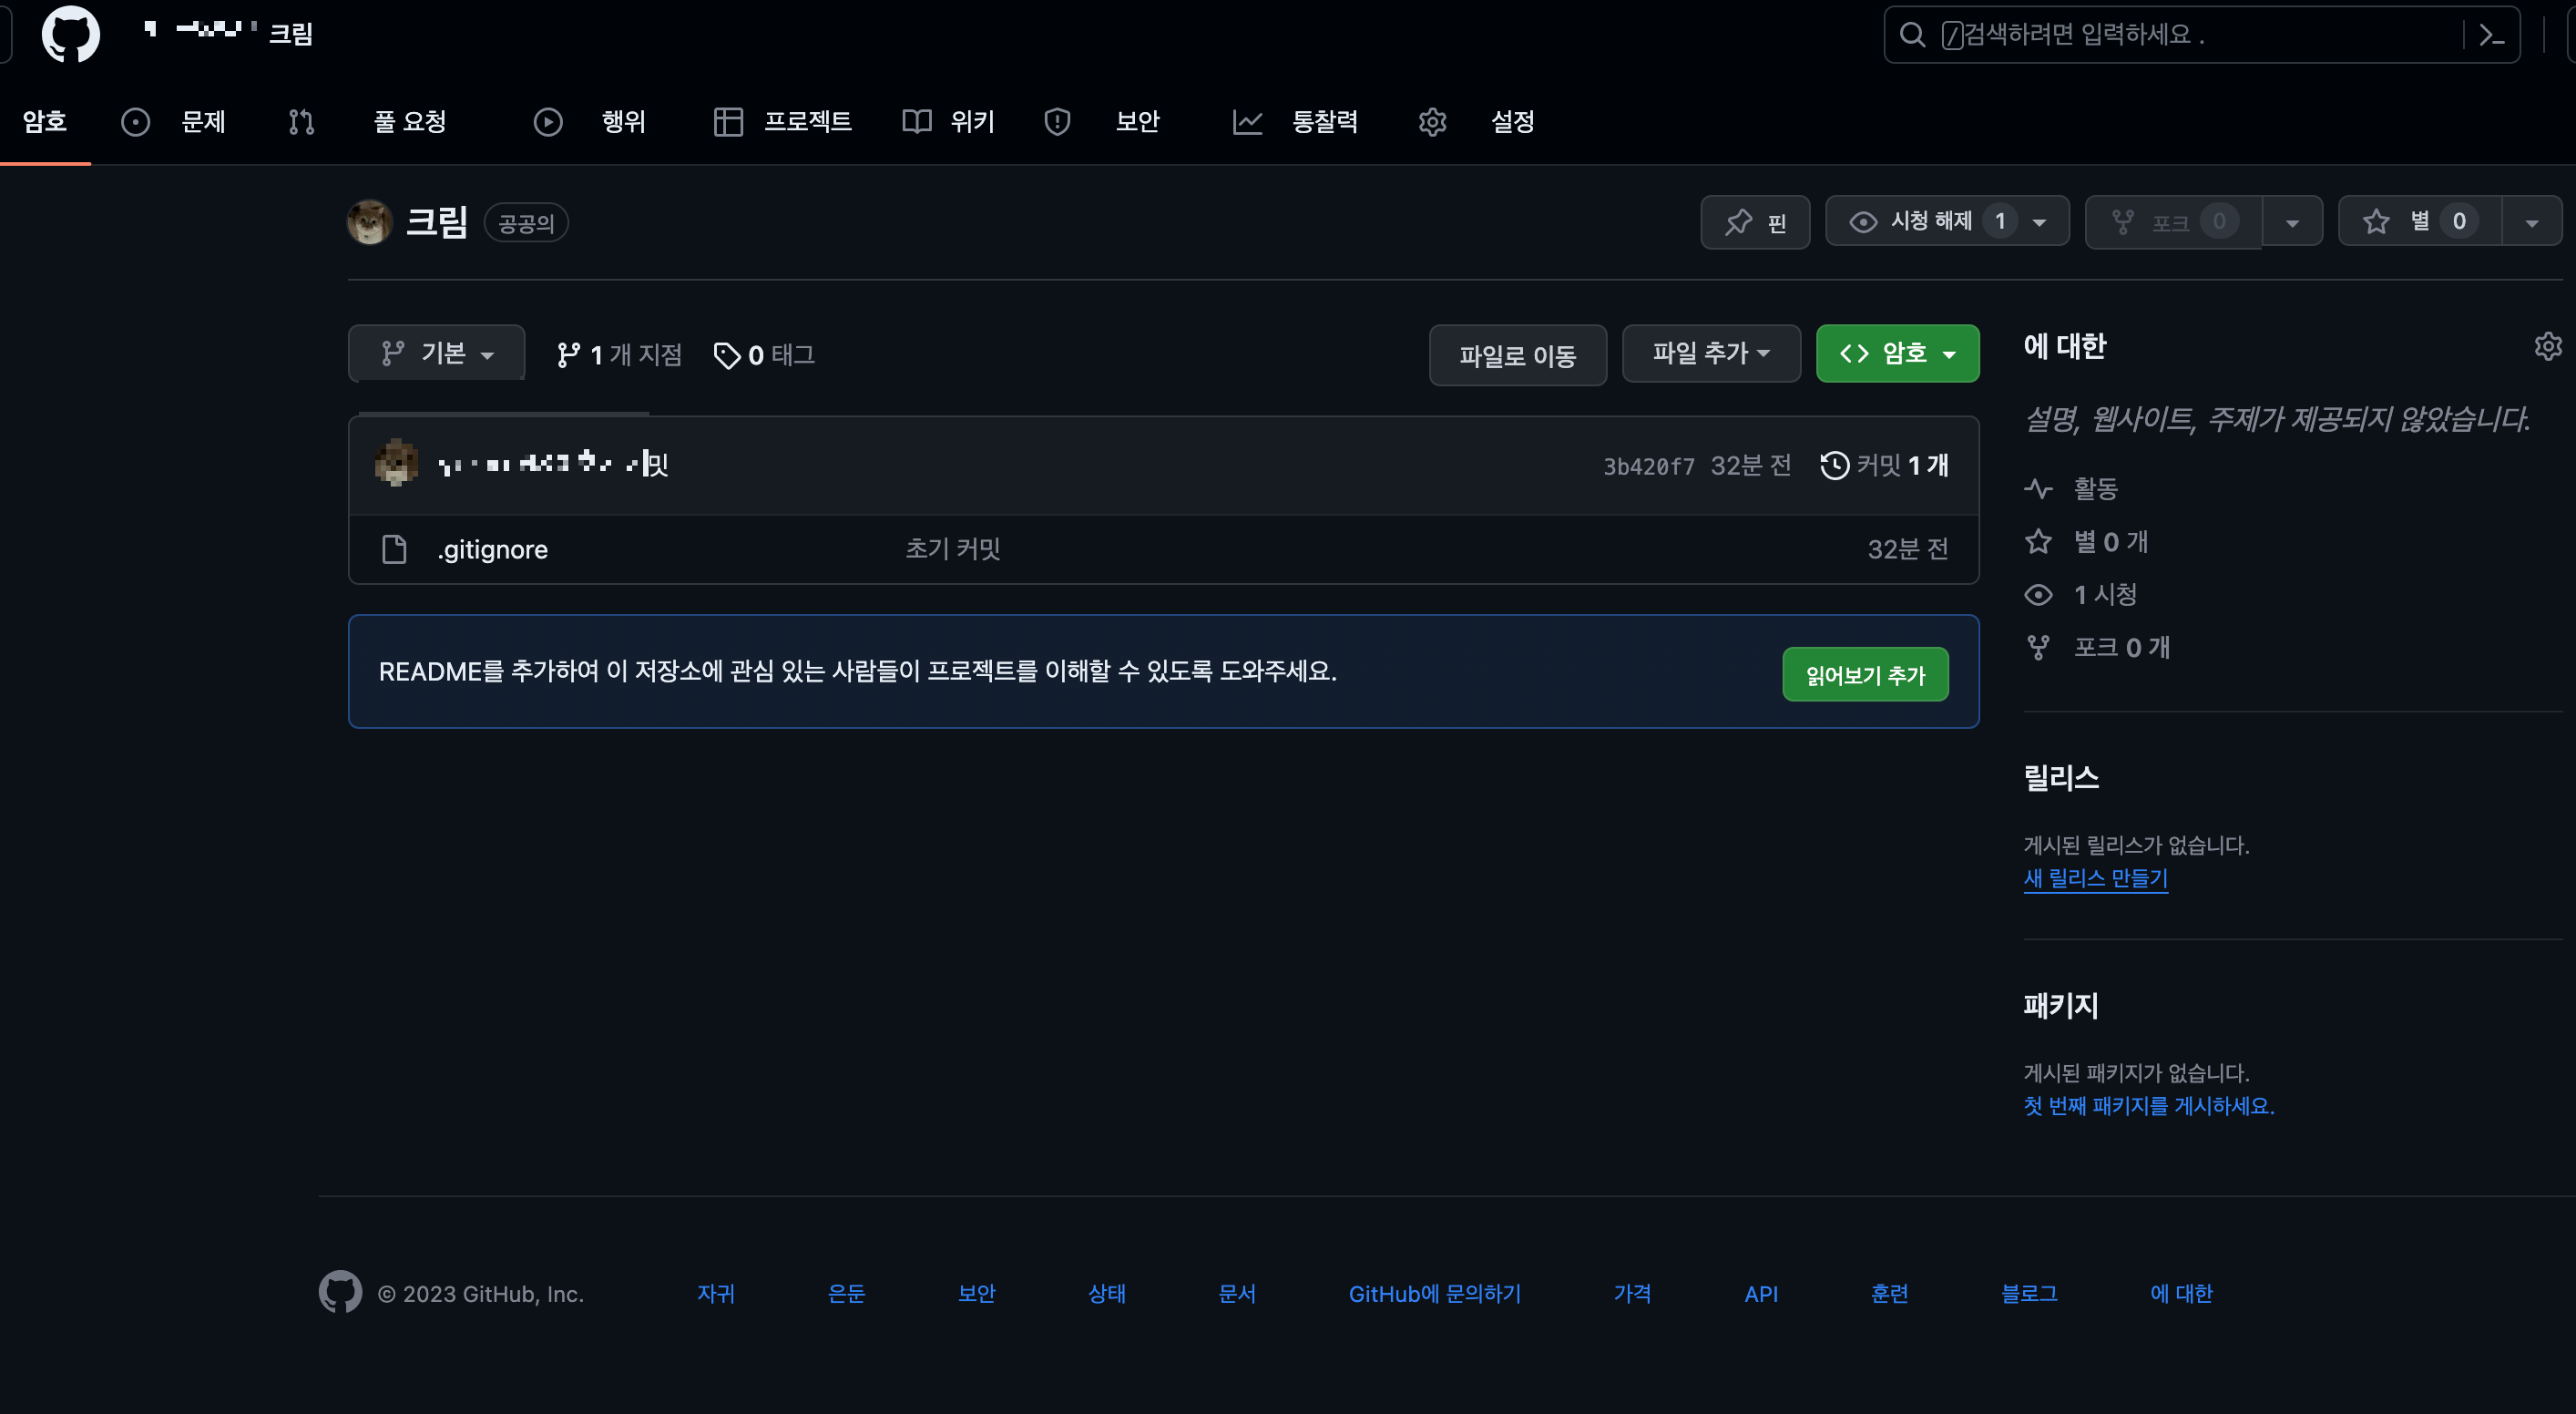Edit About details via gear icon
Viewport: 2576px width, 1414px height.
coord(2547,346)
